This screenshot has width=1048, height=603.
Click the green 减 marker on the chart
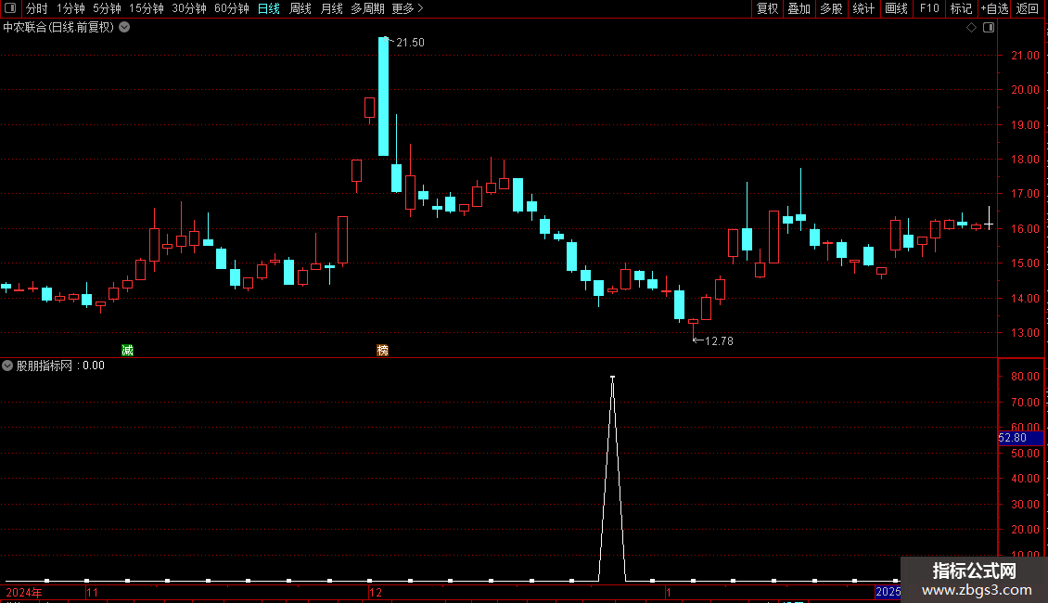(x=128, y=351)
